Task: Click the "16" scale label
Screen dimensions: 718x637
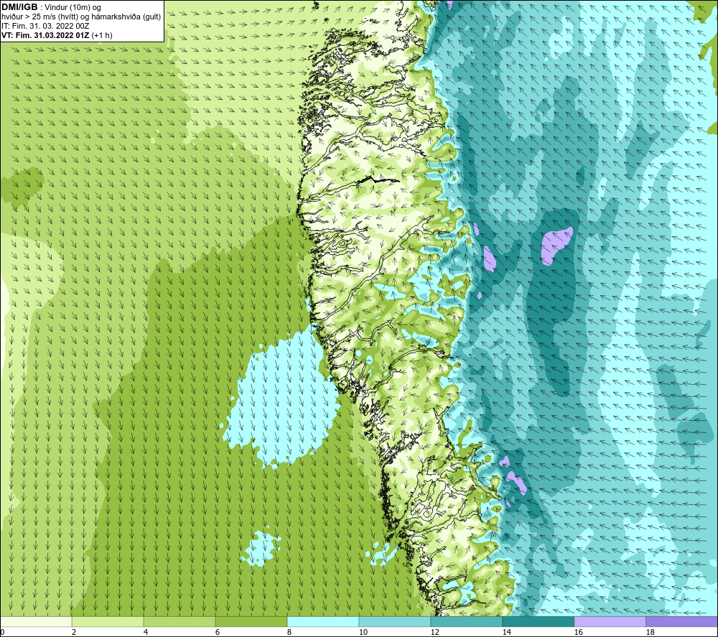Action: tap(578, 632)
